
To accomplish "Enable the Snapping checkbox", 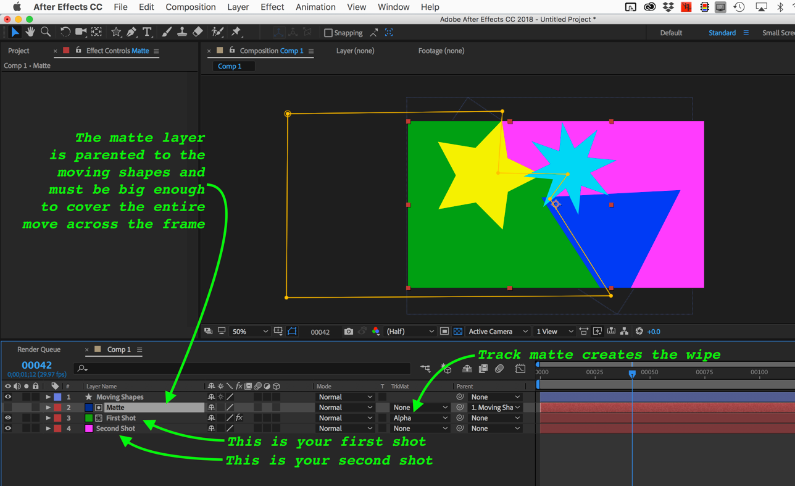I will click(328, 33).
